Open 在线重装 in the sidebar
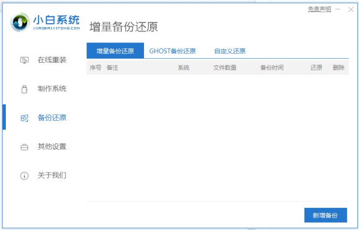 pos(52,60)
